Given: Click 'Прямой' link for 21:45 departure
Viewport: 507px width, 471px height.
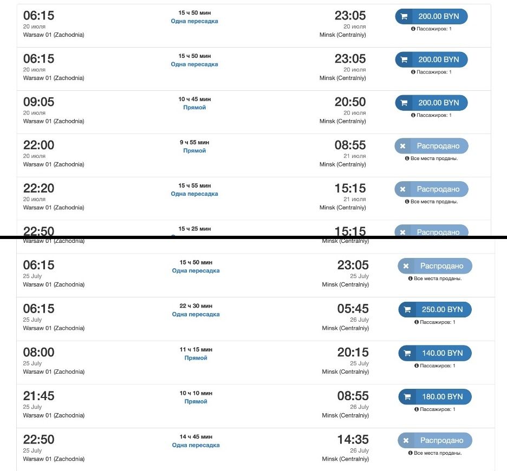Looking at the screenshot, I should click(196, 402).
